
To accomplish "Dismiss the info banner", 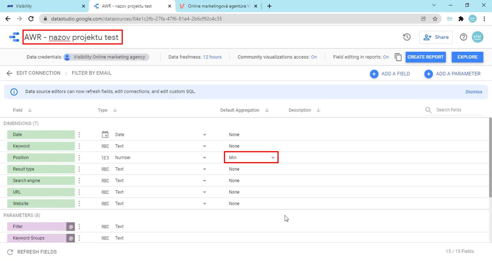I will [x=474, y=92].
